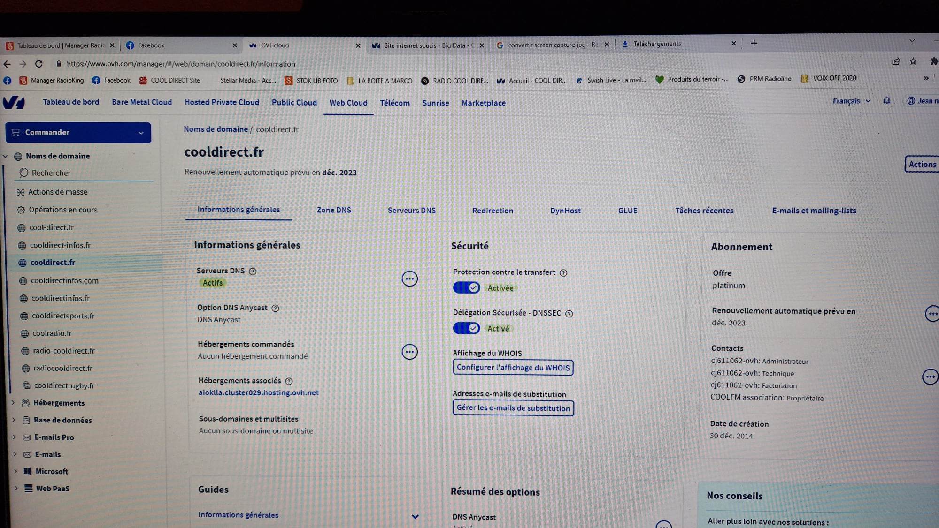Click the notification bell icon

[x=886, y=101]
